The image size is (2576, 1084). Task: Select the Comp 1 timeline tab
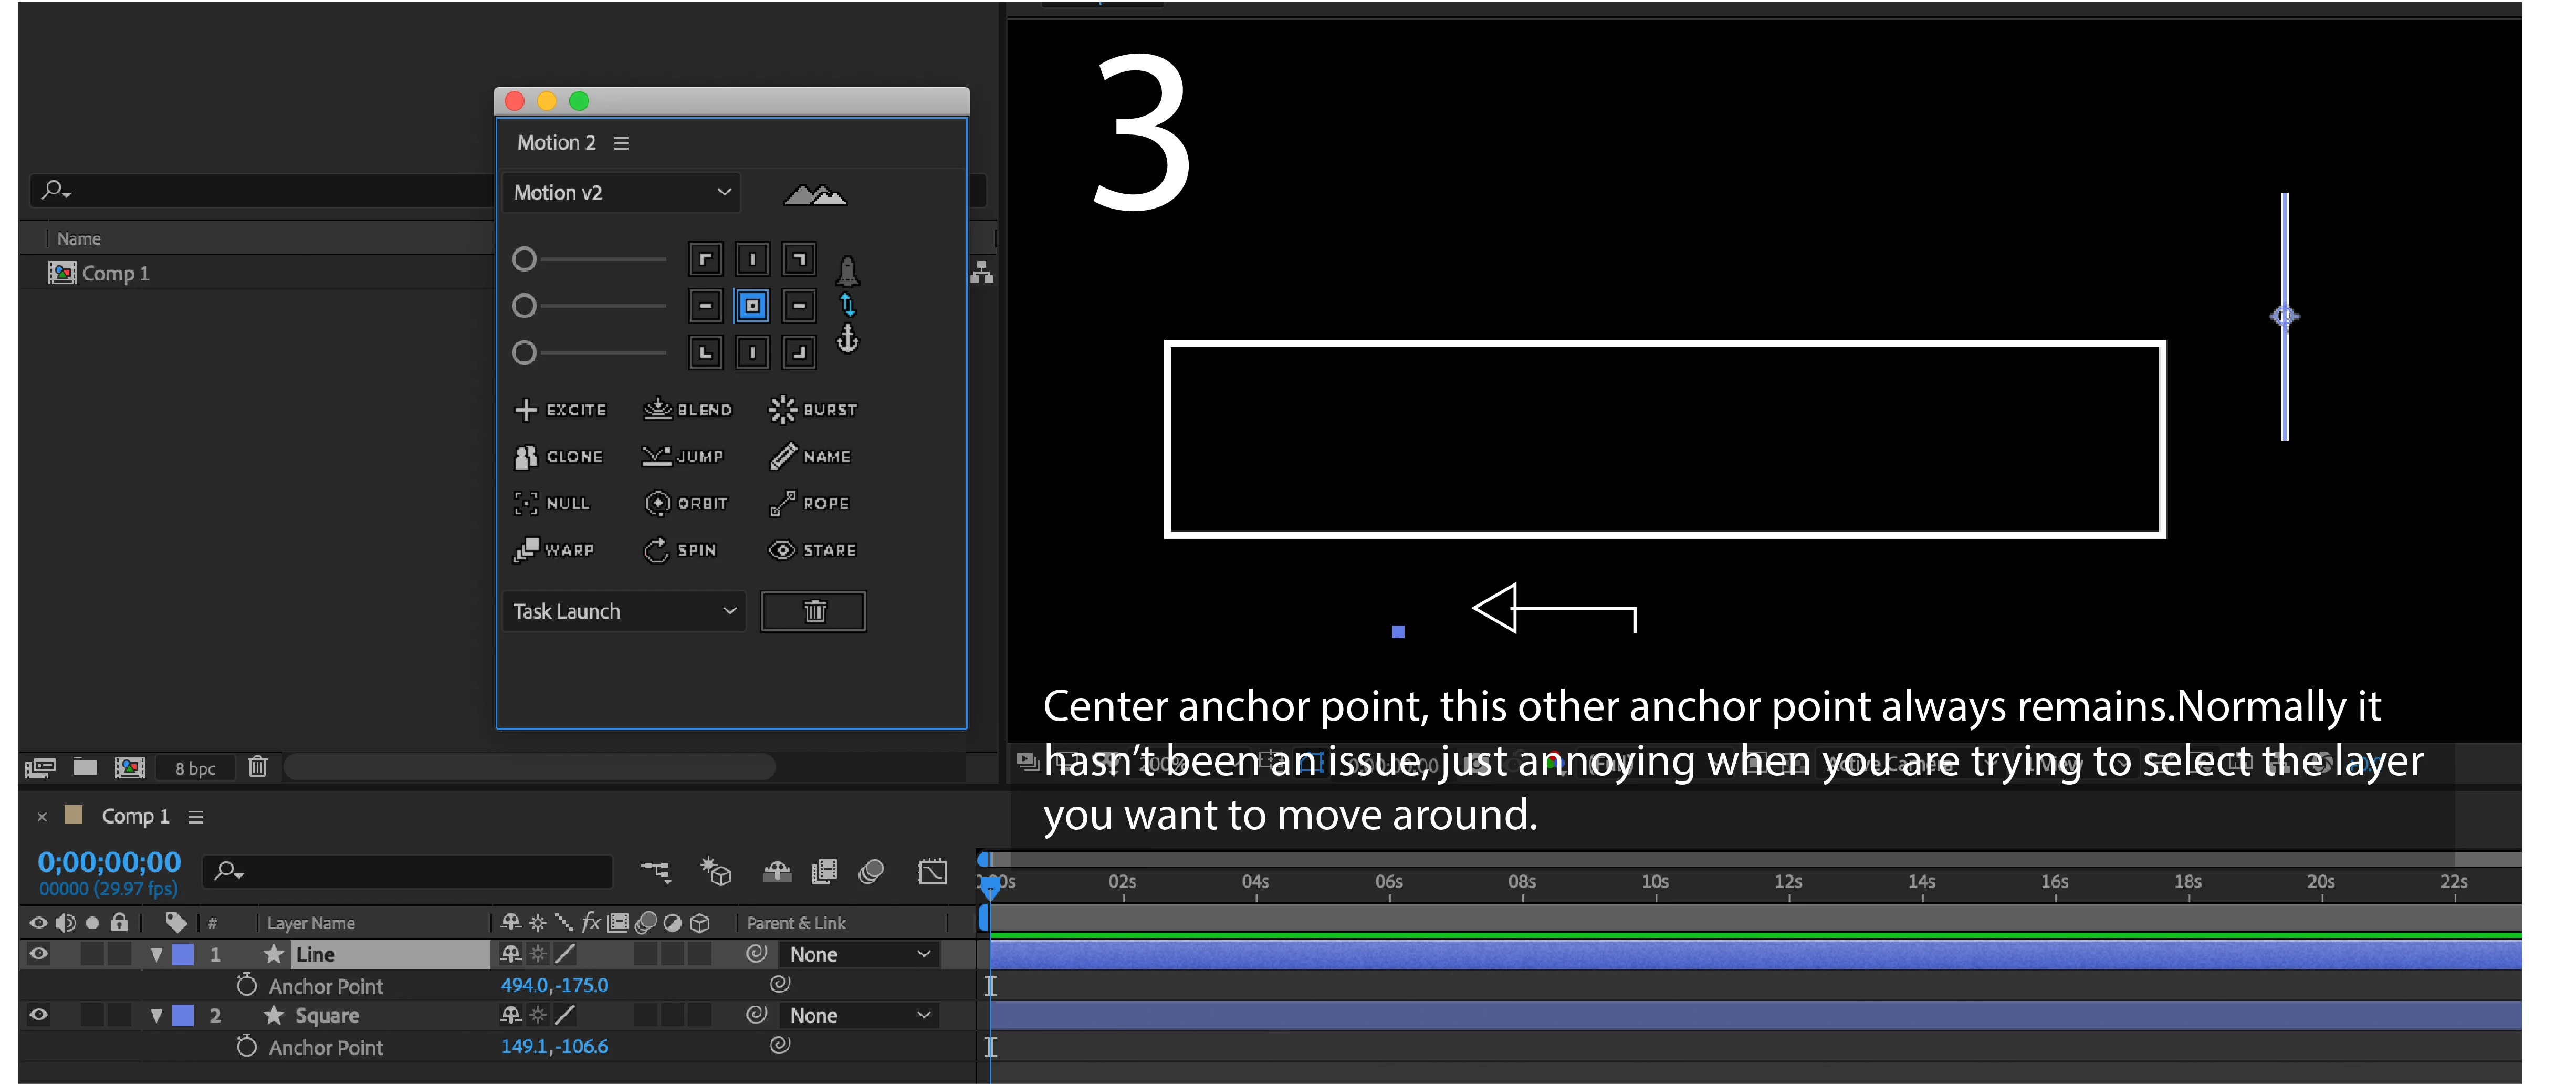[x=135, y=816]
